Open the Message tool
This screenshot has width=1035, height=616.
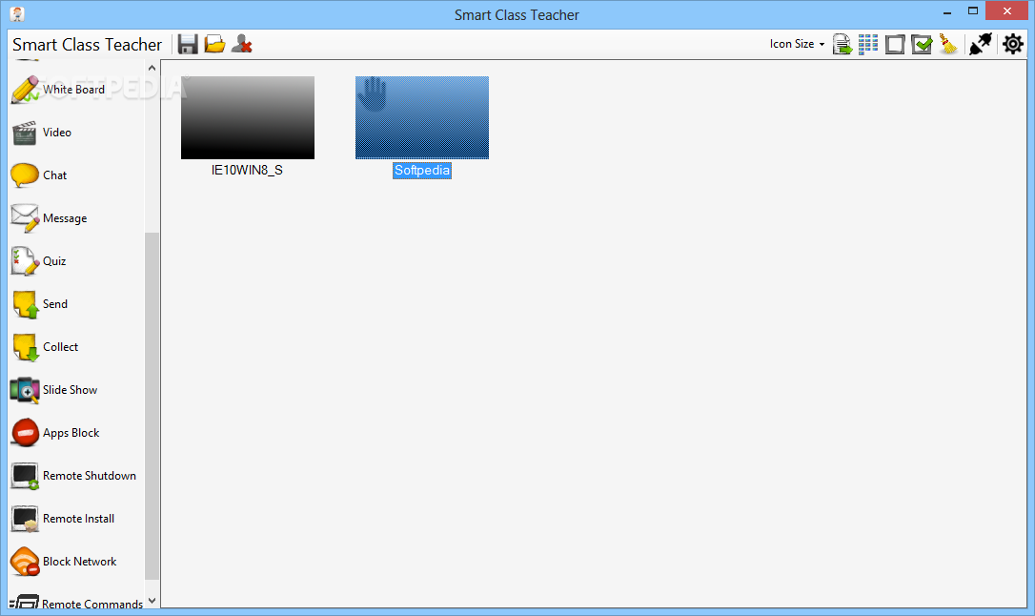[x=50, y=218]
